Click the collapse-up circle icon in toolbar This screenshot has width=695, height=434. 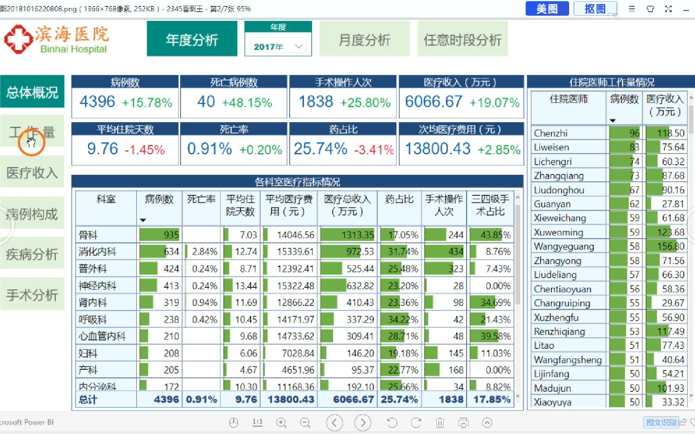coord(487,423)
